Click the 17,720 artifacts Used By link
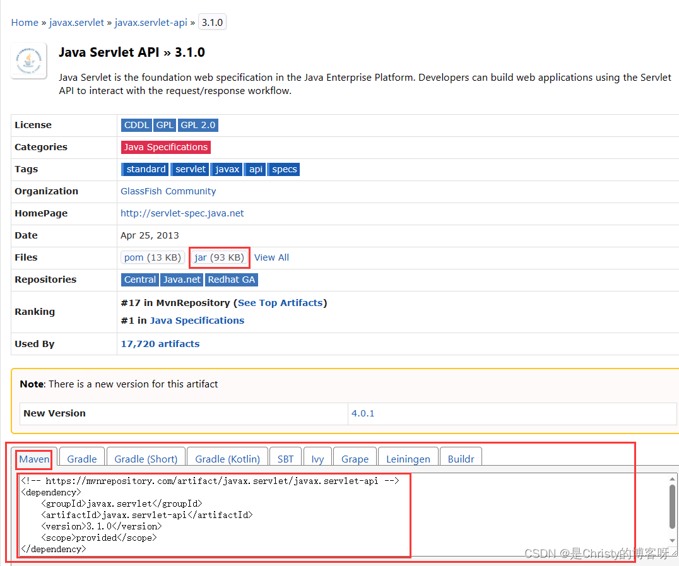This screenshot has width=679, height=566. (160, 343)
